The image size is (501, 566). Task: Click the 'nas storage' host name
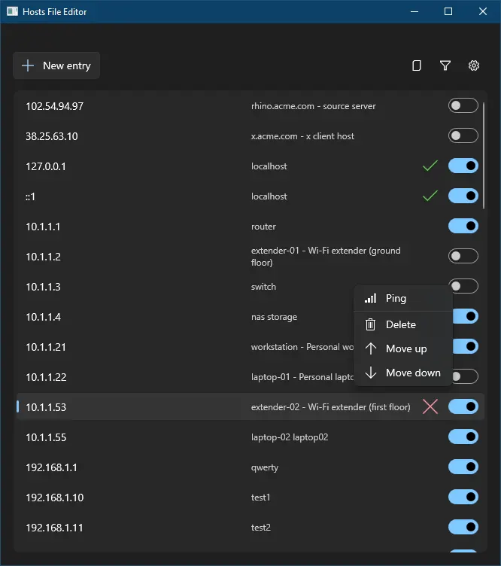274,317
